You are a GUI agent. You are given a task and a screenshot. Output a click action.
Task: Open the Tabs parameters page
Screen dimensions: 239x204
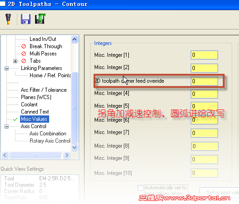[x=35, y=61]
